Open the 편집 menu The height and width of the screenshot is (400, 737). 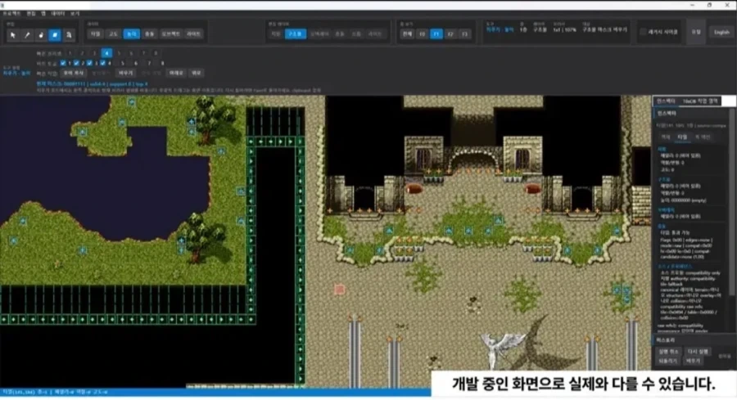(31, 14)
